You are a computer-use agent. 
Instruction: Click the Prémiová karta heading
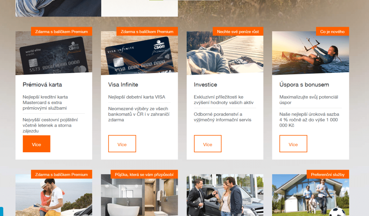point(43,85)
